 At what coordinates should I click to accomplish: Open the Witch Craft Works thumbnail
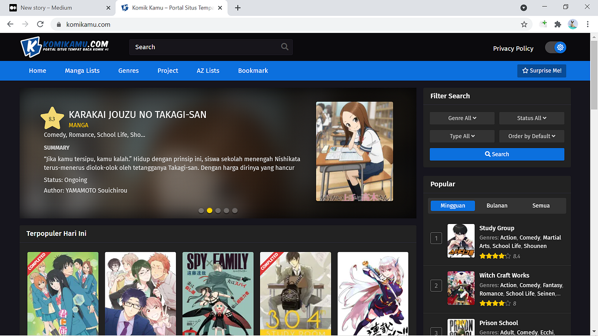point(461,288)
